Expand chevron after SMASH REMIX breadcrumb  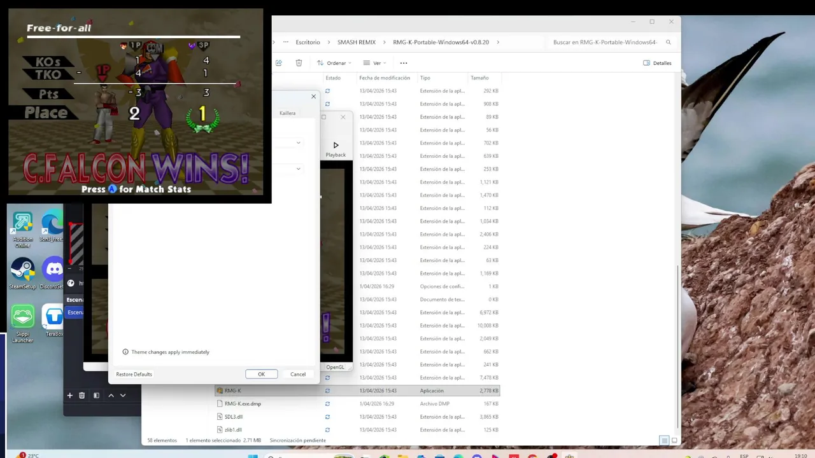(384, 42)
